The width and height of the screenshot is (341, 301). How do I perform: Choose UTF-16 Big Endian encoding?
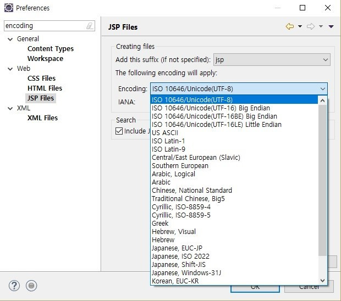234,108
